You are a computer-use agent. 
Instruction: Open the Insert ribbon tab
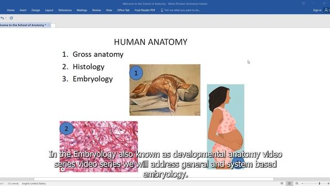pyautogui.click(x=23, y=10)
